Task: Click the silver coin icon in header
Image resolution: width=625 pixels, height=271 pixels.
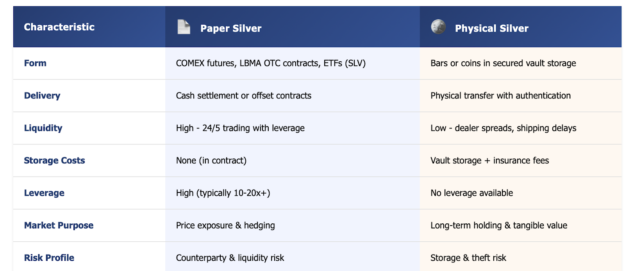Action: [x=438, y=27]
